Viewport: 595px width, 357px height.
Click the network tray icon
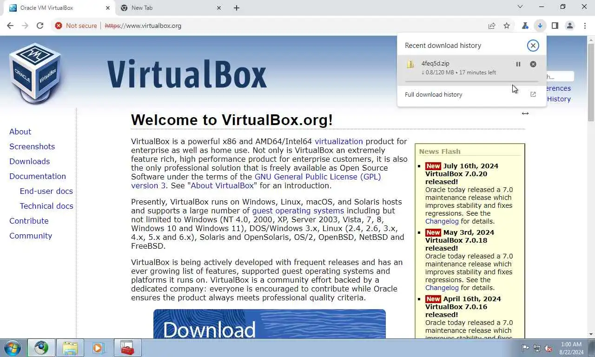point(537,348)
